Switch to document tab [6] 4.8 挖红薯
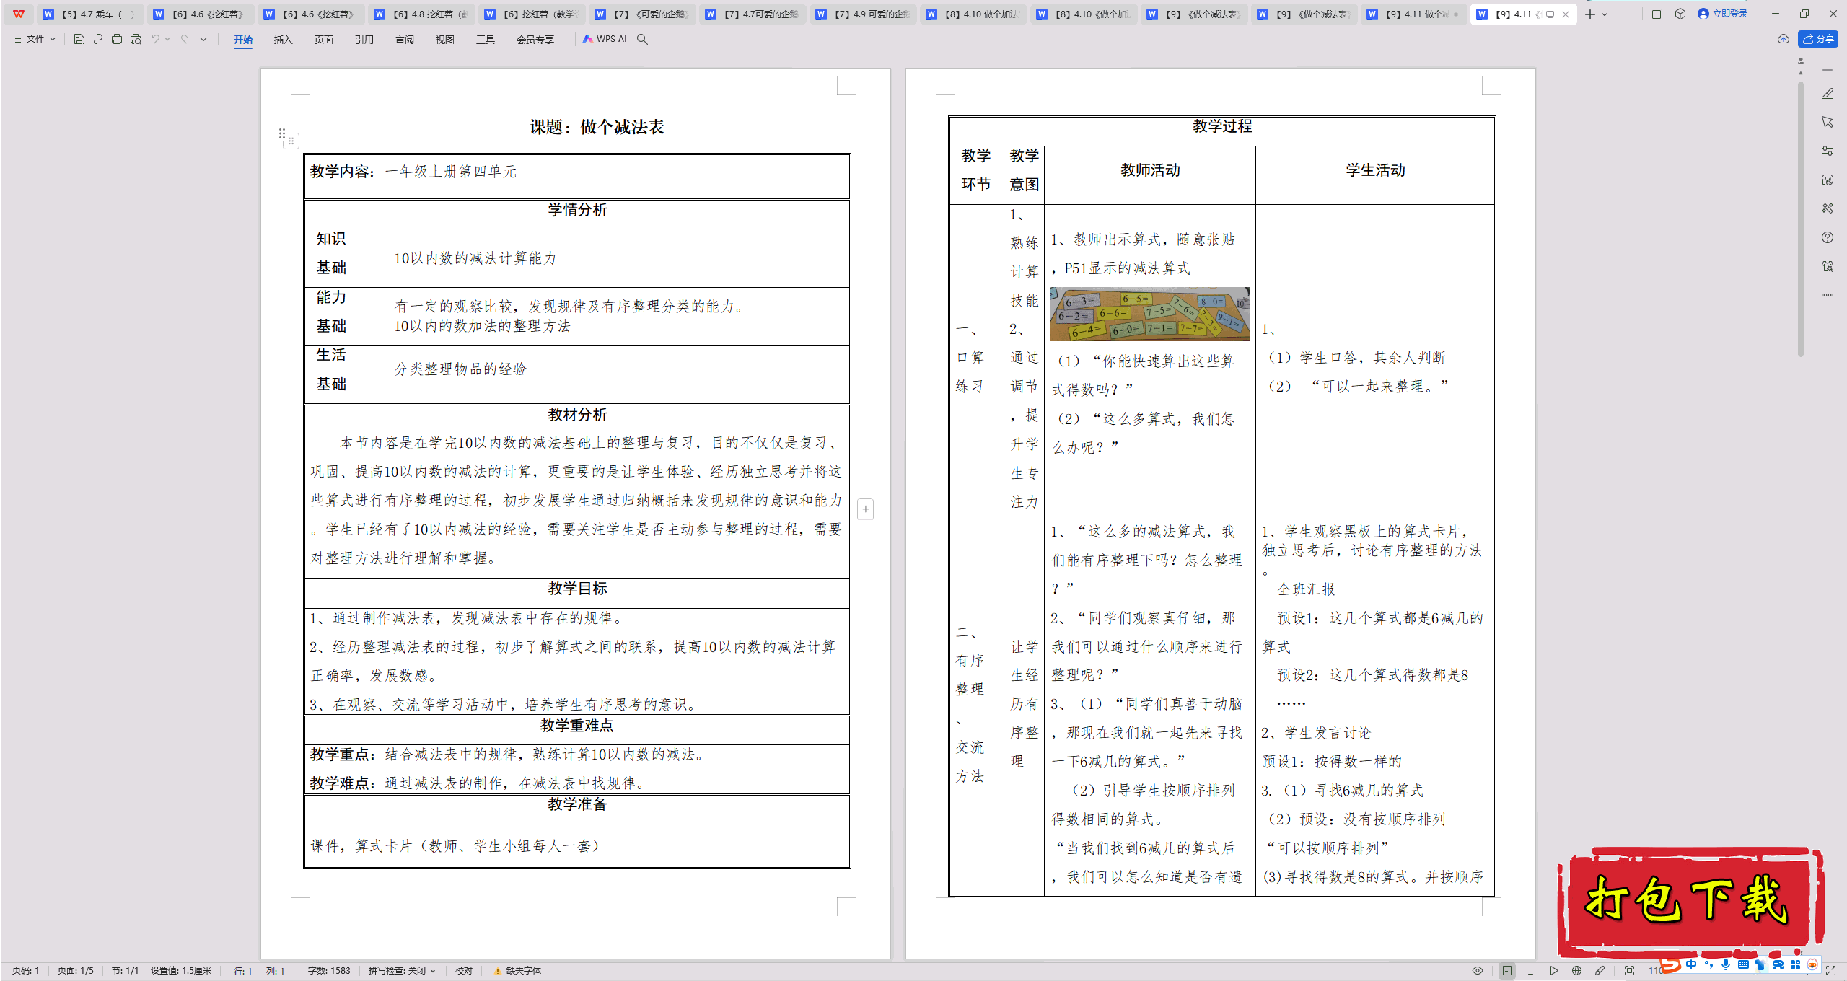 422,14
